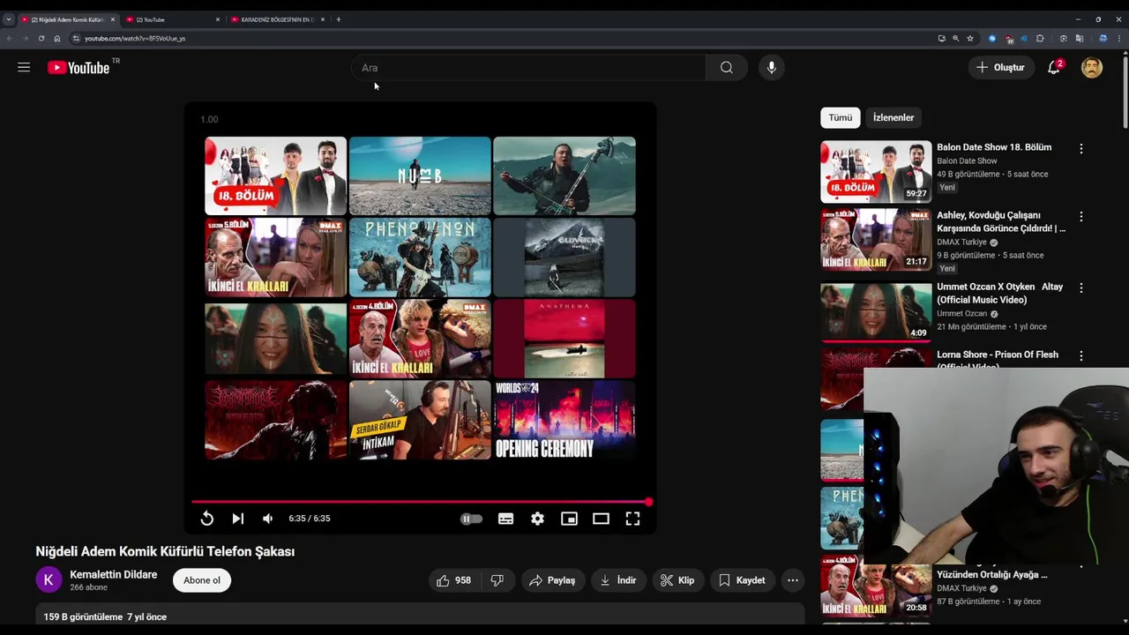
Task: Save video with Kaydet button
Action: pyautogui.click(x=742, y=580)
